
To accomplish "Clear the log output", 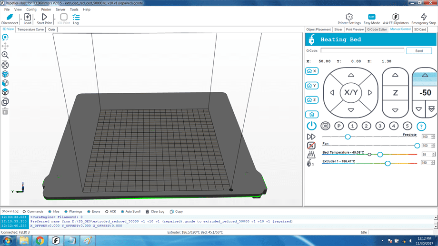I will pyautogui.click(x=155, y=211).
